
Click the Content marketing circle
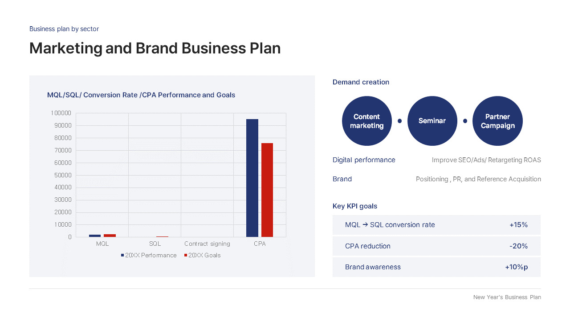tap(367, 121)
